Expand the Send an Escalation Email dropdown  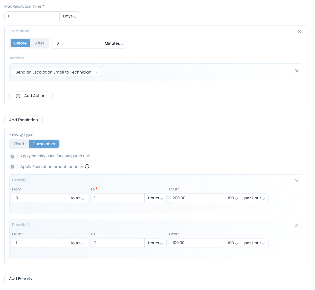coord(57,72)
